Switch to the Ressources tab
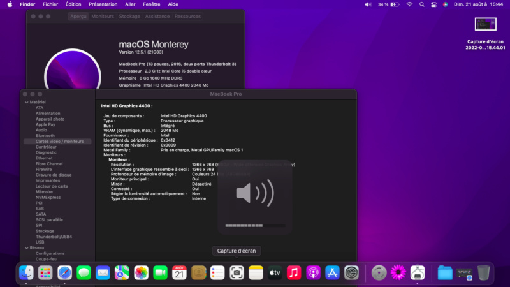 [x=187, y=17]
